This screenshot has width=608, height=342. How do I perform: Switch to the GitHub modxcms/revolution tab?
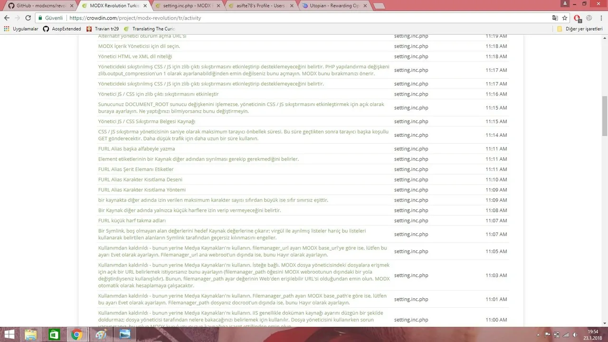40,6
